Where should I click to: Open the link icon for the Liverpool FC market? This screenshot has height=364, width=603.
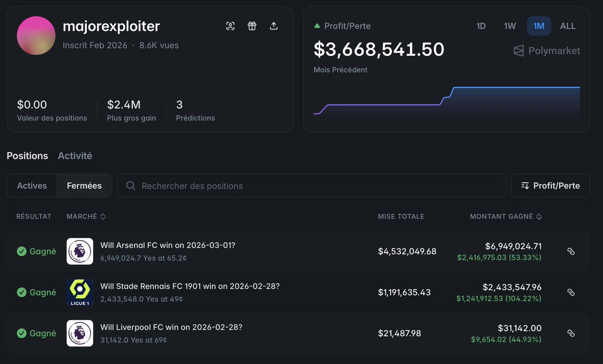[x=571, y=333]
